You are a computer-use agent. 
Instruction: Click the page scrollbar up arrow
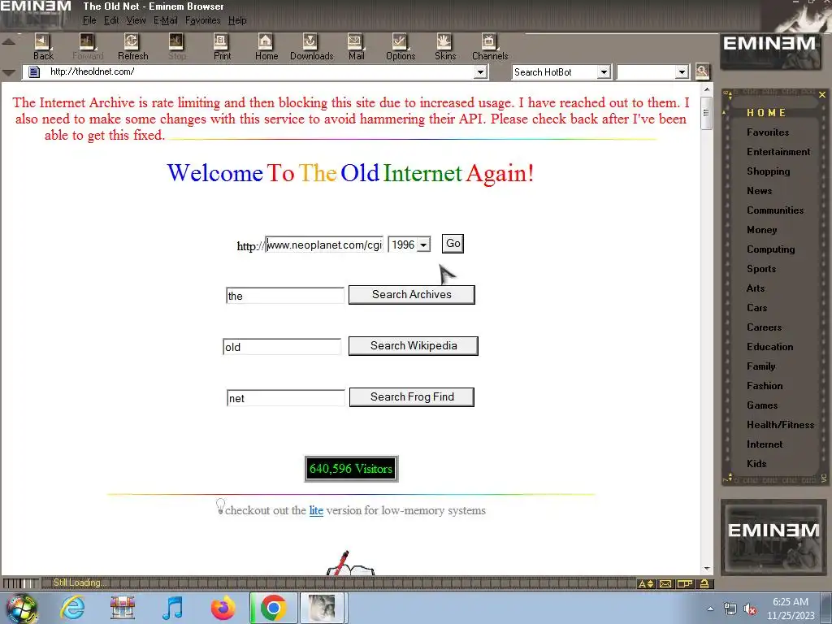pyautogui.click(x=707, y=90)
